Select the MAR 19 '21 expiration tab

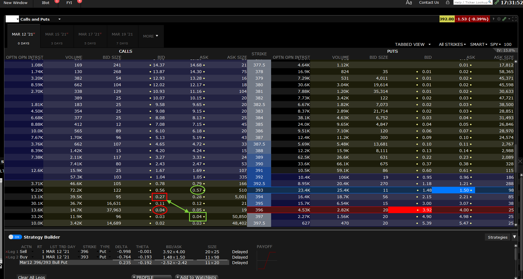123,36
